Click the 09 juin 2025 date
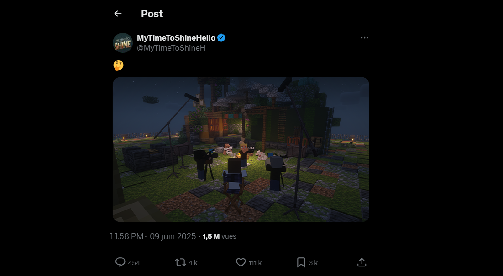Screen dimensions: 503x276 click(x=173, y=236)
